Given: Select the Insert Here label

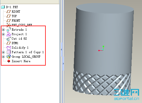Looking at the screenshot, I should pos(21,61).
